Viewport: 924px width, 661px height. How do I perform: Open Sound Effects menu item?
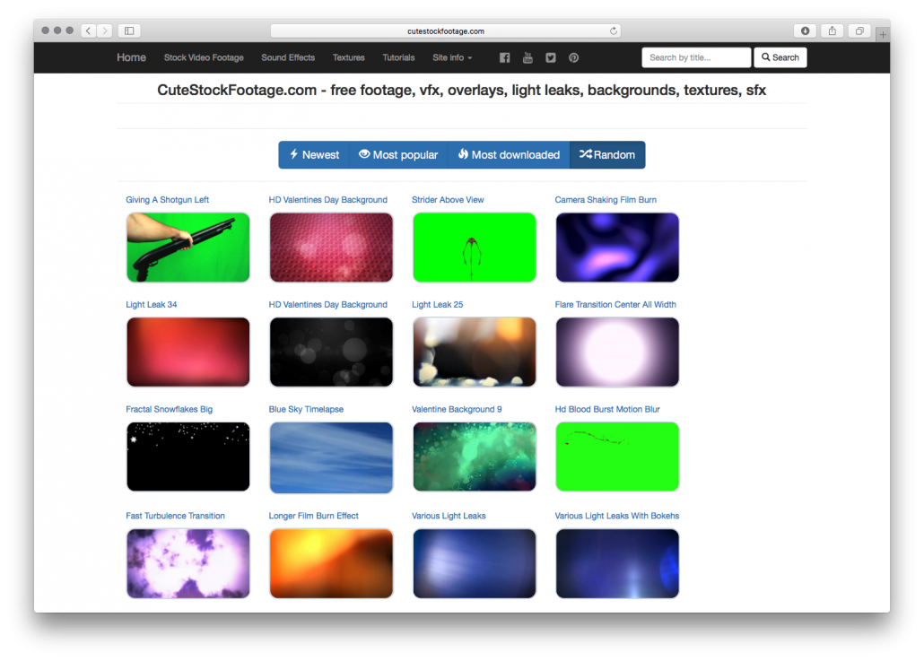pos(288,57)
